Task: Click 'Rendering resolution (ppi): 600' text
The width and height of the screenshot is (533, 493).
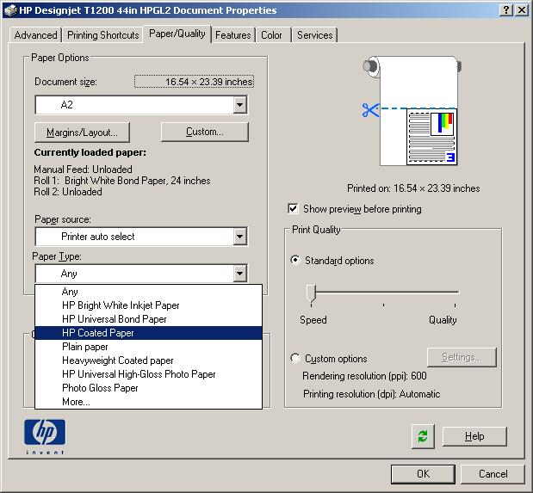Action: 364,376
